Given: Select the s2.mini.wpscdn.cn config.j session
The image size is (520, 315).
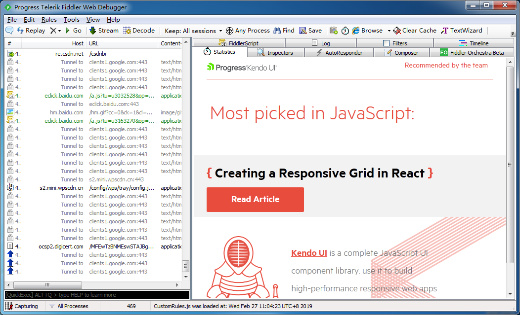Looking at the screenshot, I should click(x=93, y=188).
